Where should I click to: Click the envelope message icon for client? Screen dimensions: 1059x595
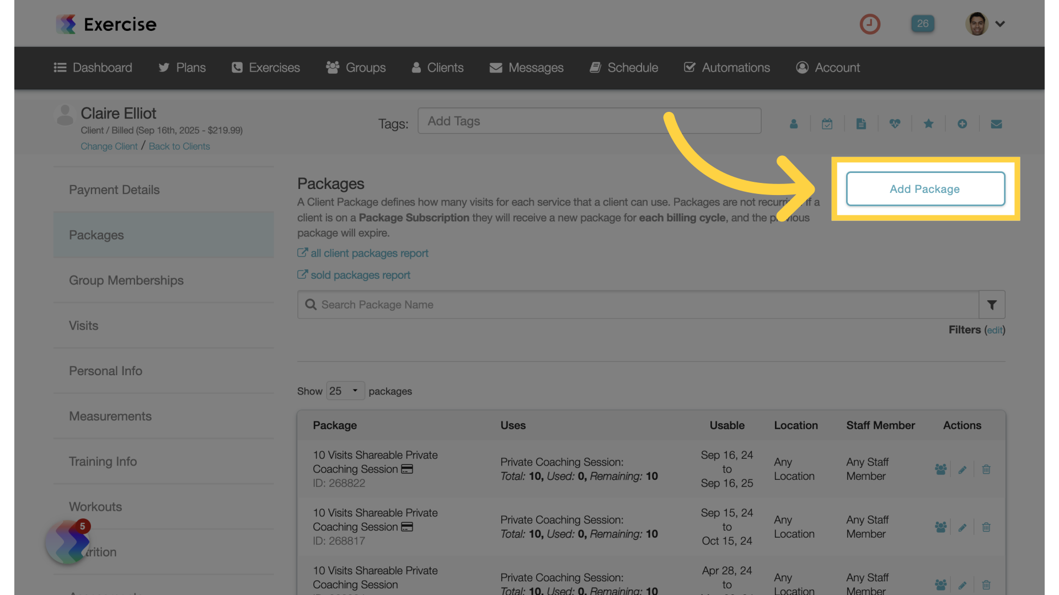(996, 124)
